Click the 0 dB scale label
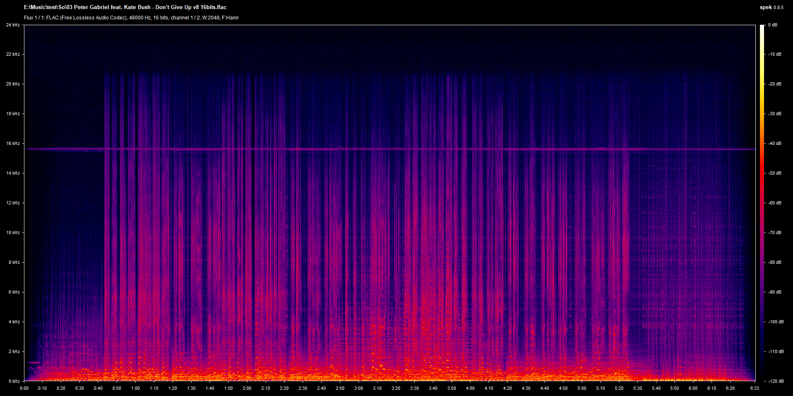The height and width of the screenshot is (396, 793). [772, 25]
